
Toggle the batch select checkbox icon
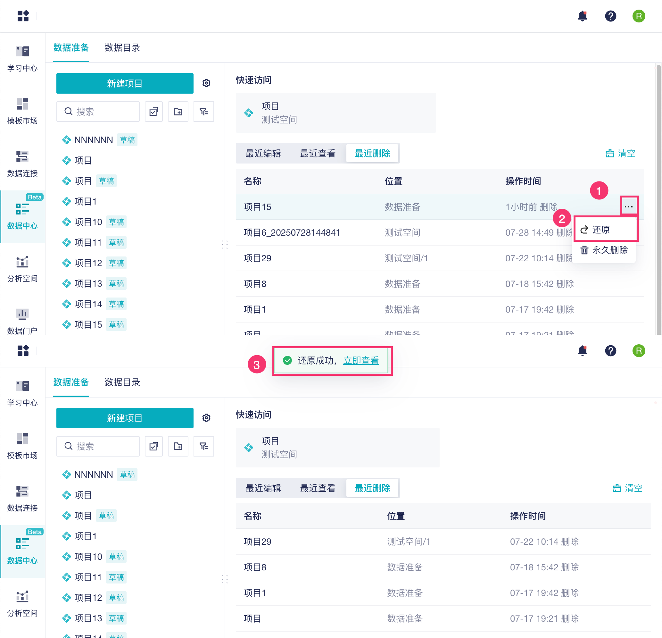coord(154,112)
